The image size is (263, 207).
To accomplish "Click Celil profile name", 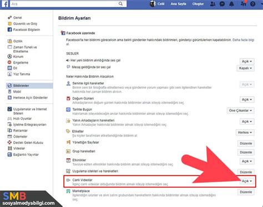I will click(x=161, y=4).
